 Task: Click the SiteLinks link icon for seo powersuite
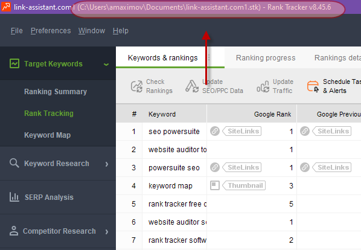coord(215,131)
